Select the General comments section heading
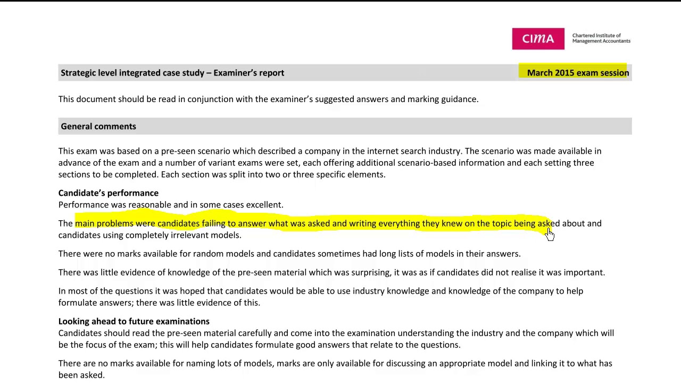The image size is (681, 383). pos(98,127)
